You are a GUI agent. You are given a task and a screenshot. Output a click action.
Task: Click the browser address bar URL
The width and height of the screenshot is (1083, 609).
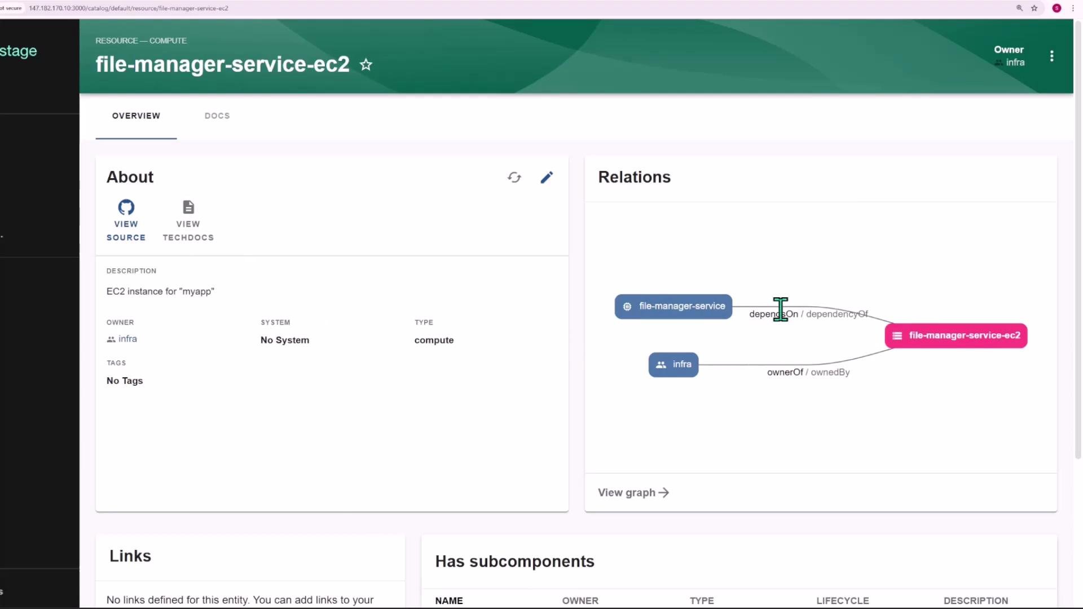[x=129, y=8]
